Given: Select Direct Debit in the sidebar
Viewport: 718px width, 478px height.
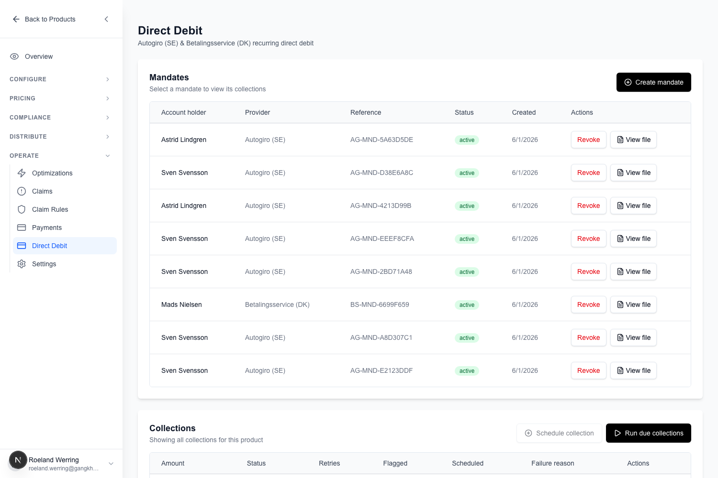Looking at the screenshot, I should pos(65,246).
